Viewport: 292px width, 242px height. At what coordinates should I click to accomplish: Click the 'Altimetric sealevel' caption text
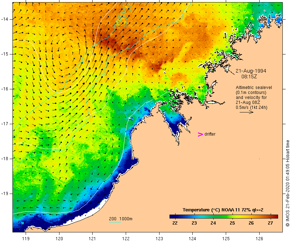[x=254, y=88]
